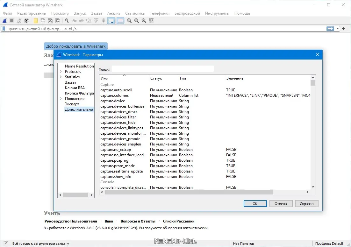Open capture options gear icon

coord(26,21)
